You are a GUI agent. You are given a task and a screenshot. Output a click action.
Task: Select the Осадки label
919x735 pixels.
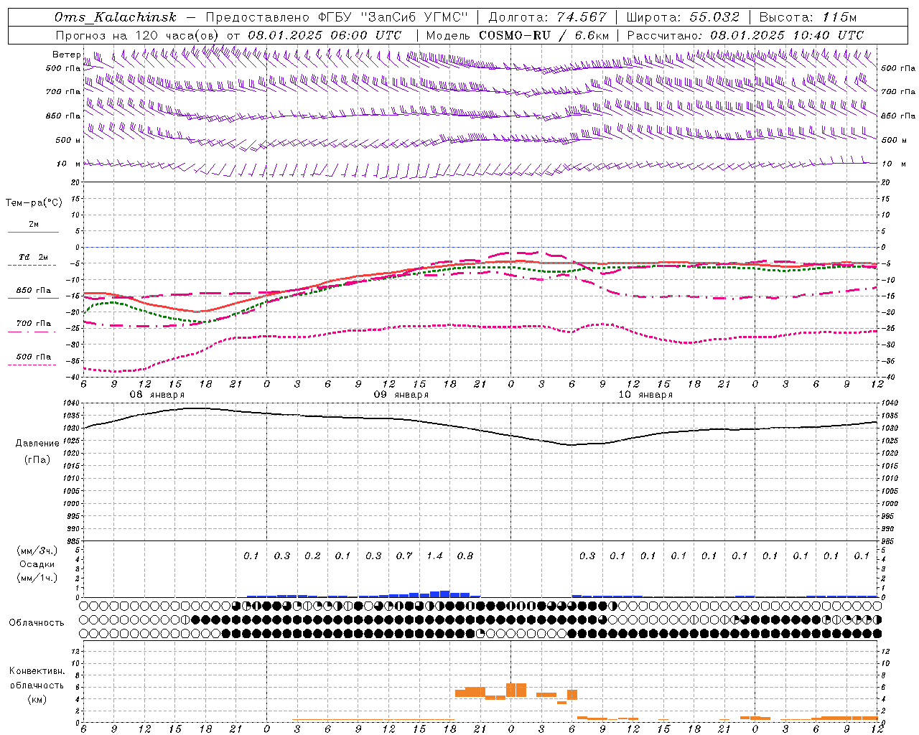pos(37,564)
